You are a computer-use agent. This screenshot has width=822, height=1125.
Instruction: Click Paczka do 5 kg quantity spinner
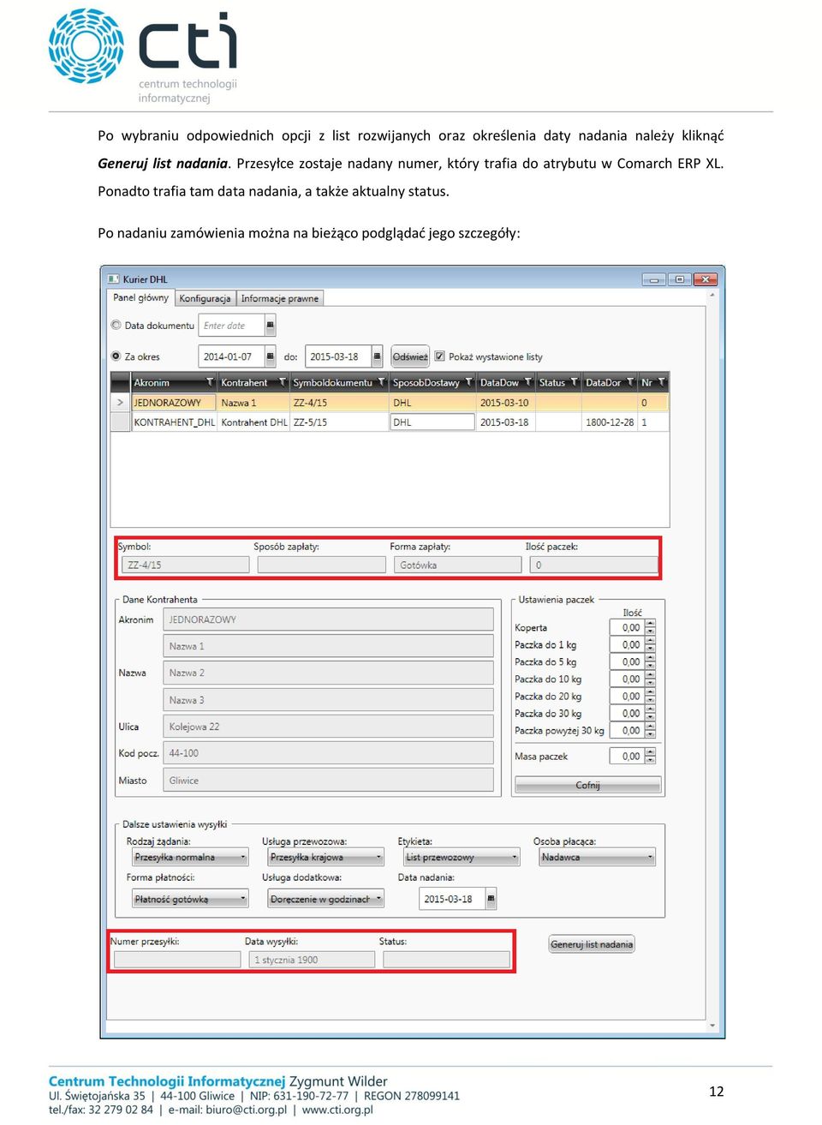[x=650, y=662]
